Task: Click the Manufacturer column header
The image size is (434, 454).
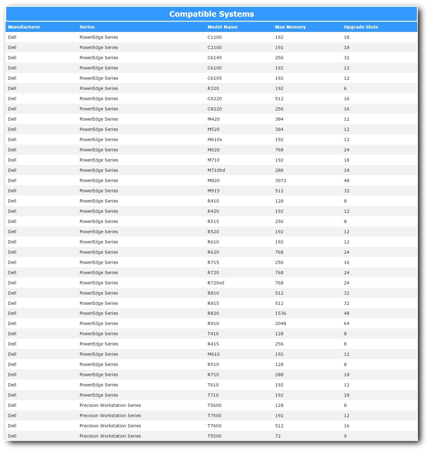Action: tap(24, 27)
